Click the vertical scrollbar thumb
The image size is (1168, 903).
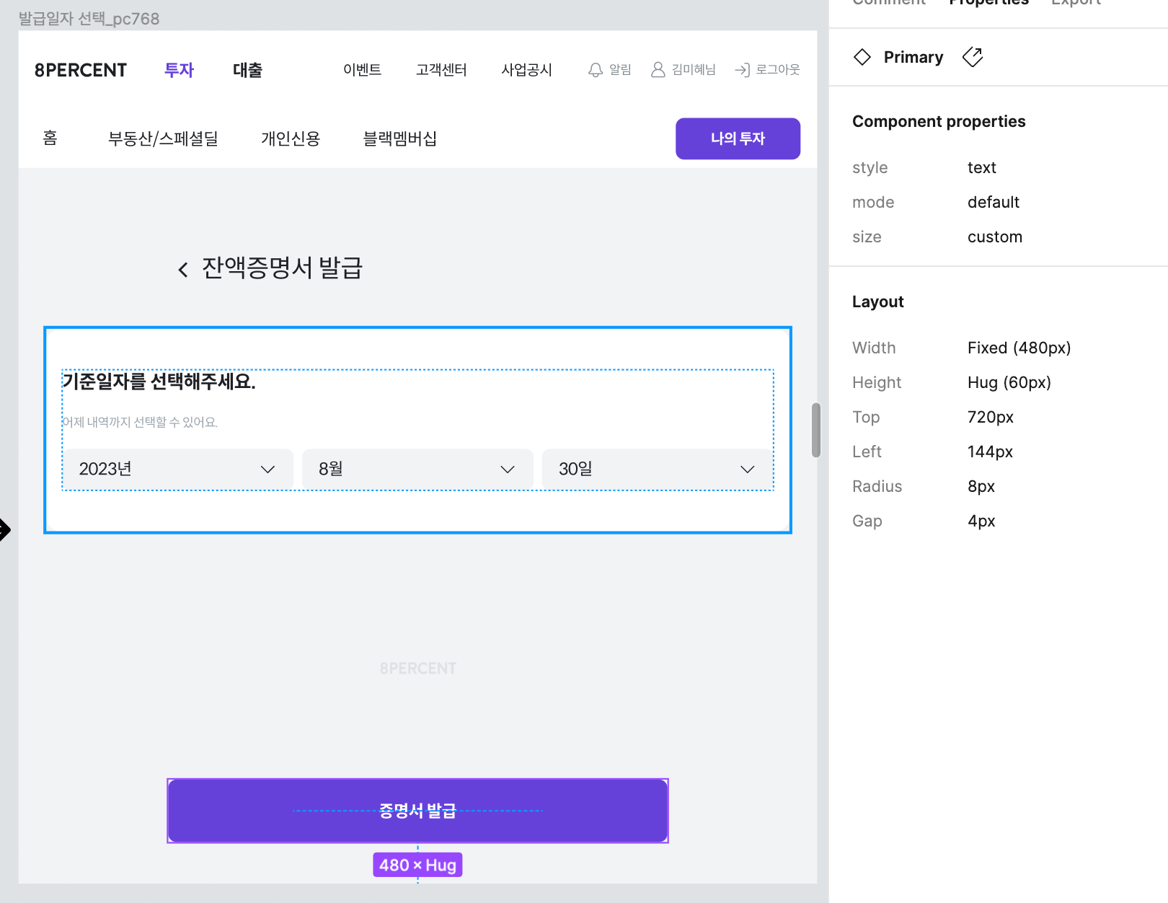pyautogui.click(x=816, y=430)
